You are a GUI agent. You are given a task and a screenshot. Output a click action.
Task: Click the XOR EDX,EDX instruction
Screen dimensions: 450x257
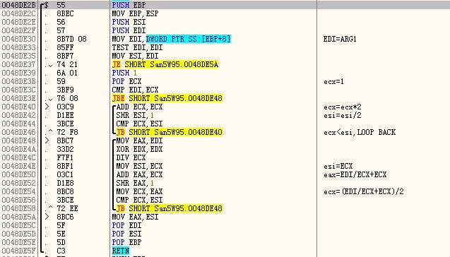(x=139, y=149)
